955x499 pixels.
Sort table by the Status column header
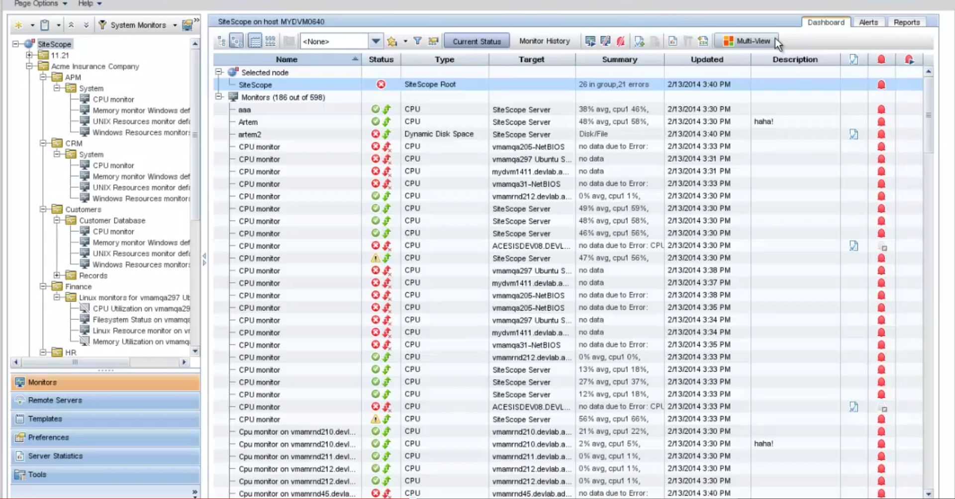381,60
